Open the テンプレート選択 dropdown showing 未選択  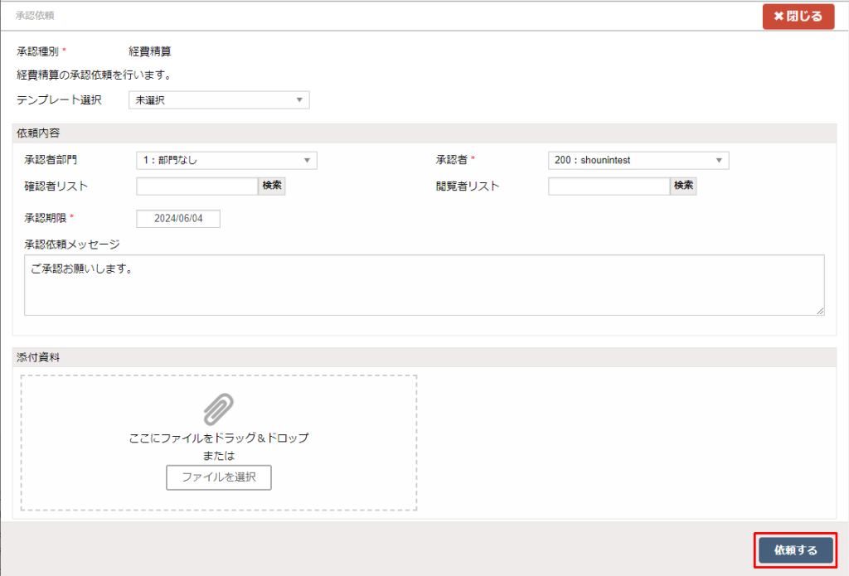219,100
